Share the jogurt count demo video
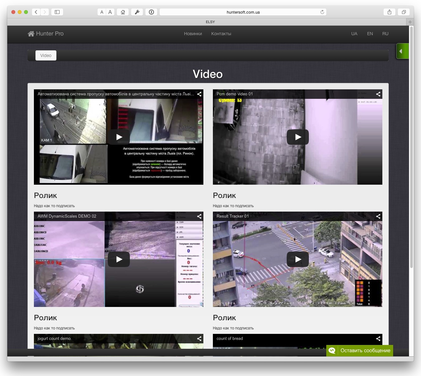The height and width of the screenshot is (376, 421). point(199,339)
